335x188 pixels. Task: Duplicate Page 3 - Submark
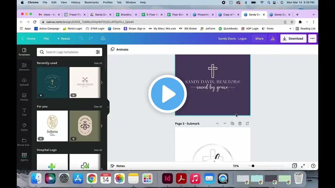point(232,124)
